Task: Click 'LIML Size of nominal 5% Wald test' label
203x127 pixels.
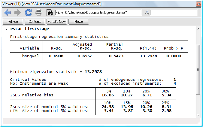Action: pos(50,111)
